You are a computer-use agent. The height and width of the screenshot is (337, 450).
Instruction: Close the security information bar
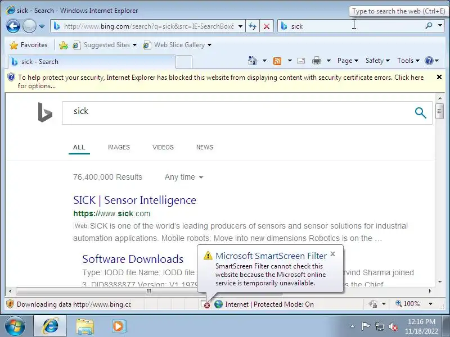point(439,77)
